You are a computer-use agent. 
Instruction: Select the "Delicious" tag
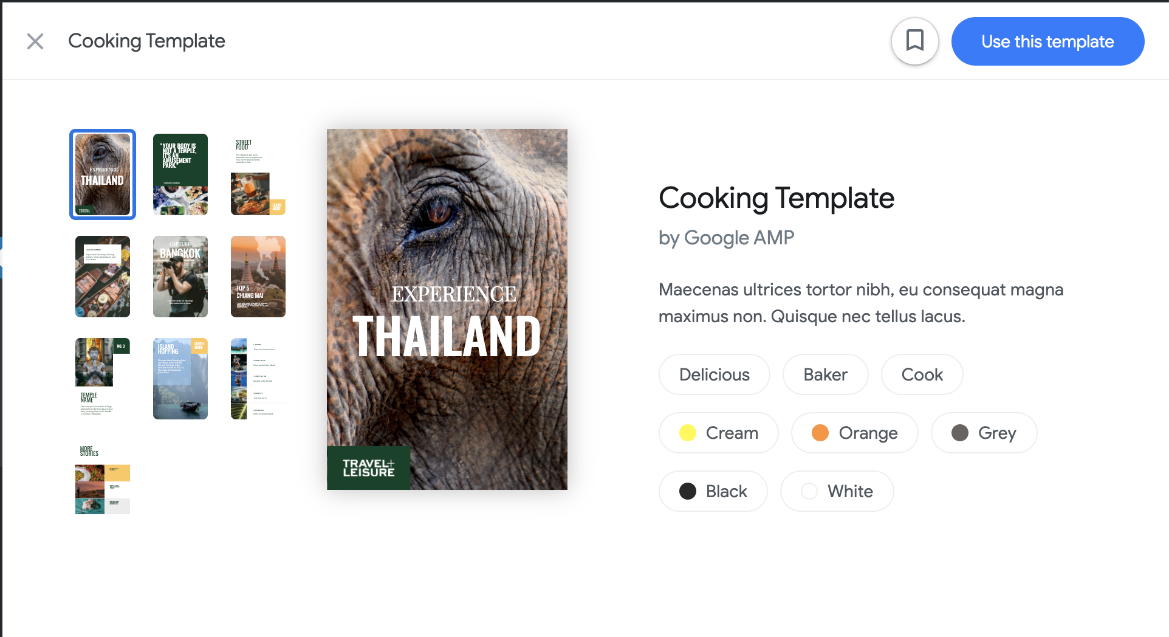[x=714, y=374]
